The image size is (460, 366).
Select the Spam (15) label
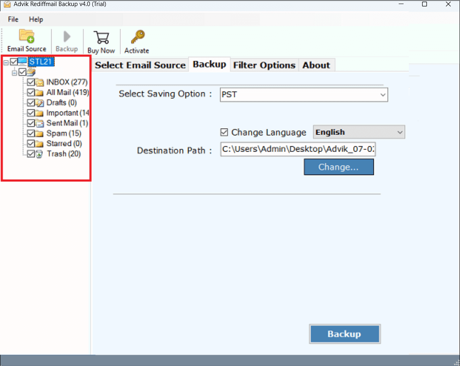[64, 133]
